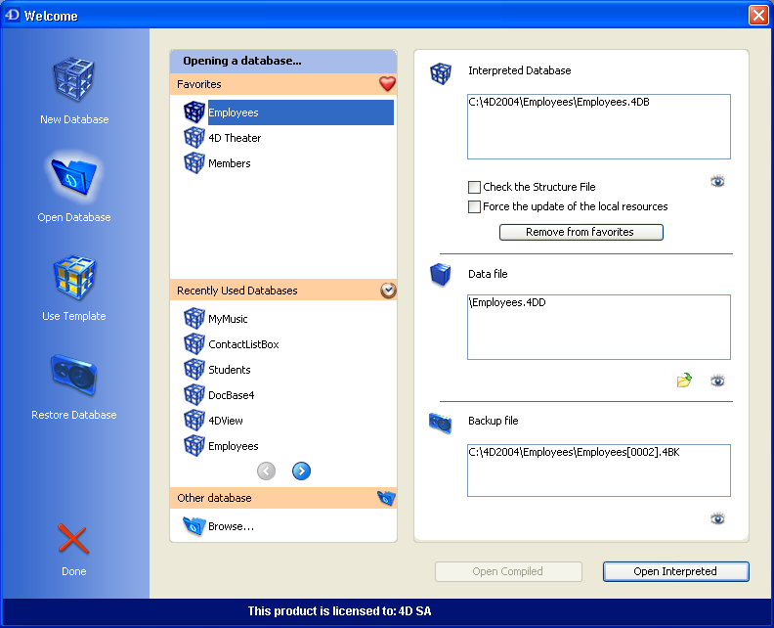Click the Recently Used Databases clock icon

point(388,291)
